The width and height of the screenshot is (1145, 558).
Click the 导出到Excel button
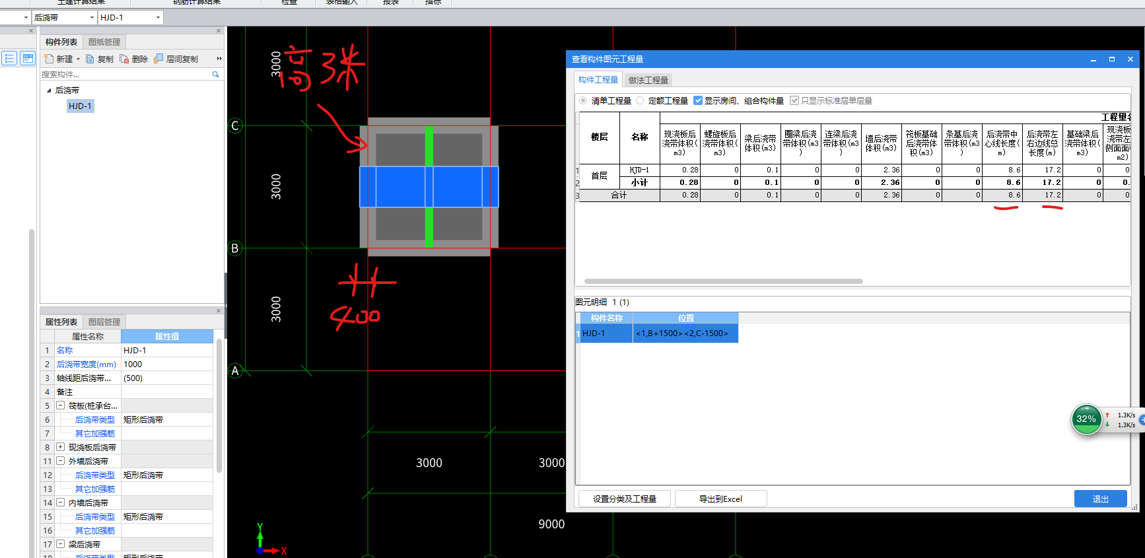[720, 499]
